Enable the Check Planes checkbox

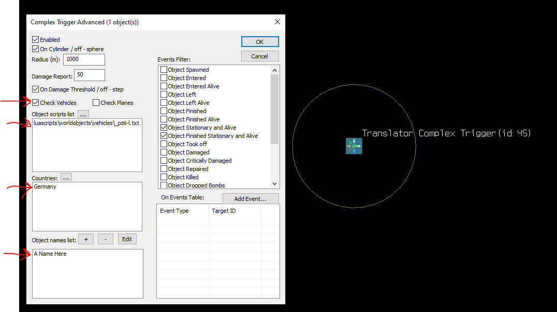pyautogui.click(x=96, y=102)
